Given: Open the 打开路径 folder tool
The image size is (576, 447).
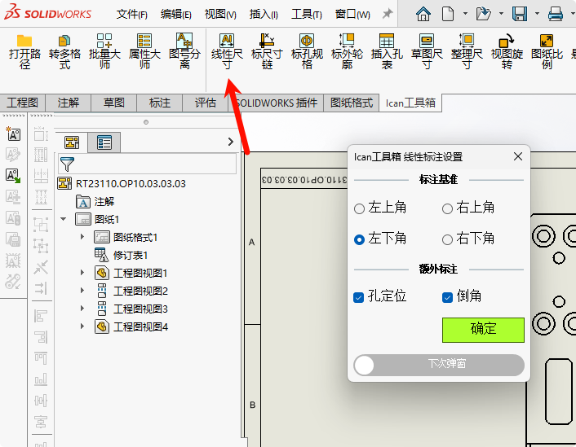Looking at the screenshot, I should point(24,51).
